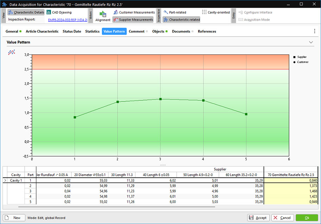Switch to Cavity-oriented inspection
The width and height of the screenshot is (321, 224).
(216, 12)
